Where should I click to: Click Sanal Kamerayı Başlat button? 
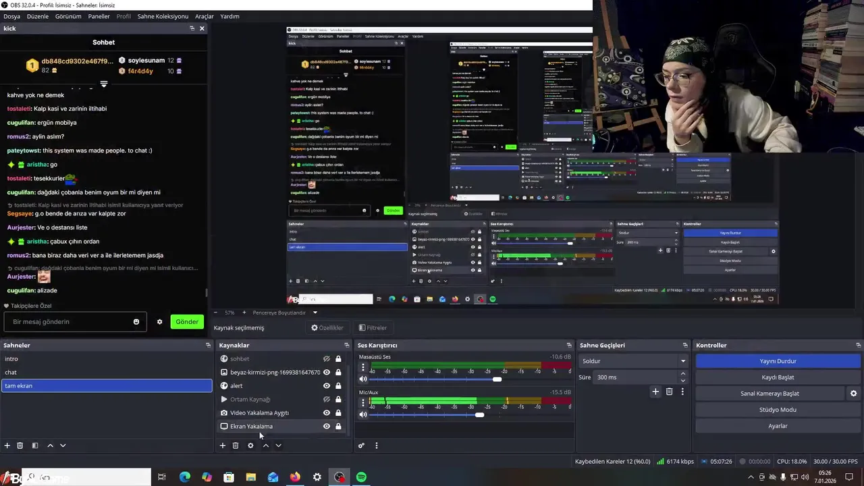(x=769, y=394)
